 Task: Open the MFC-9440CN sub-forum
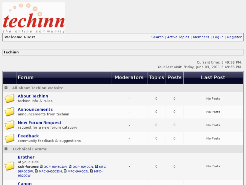(x=78, y=171)
